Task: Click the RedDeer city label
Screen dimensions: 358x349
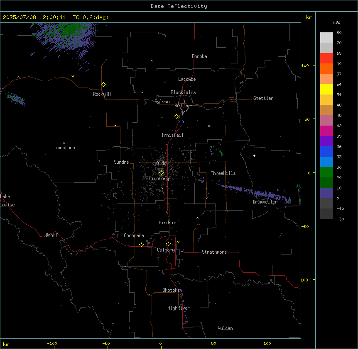Action: 183,106
